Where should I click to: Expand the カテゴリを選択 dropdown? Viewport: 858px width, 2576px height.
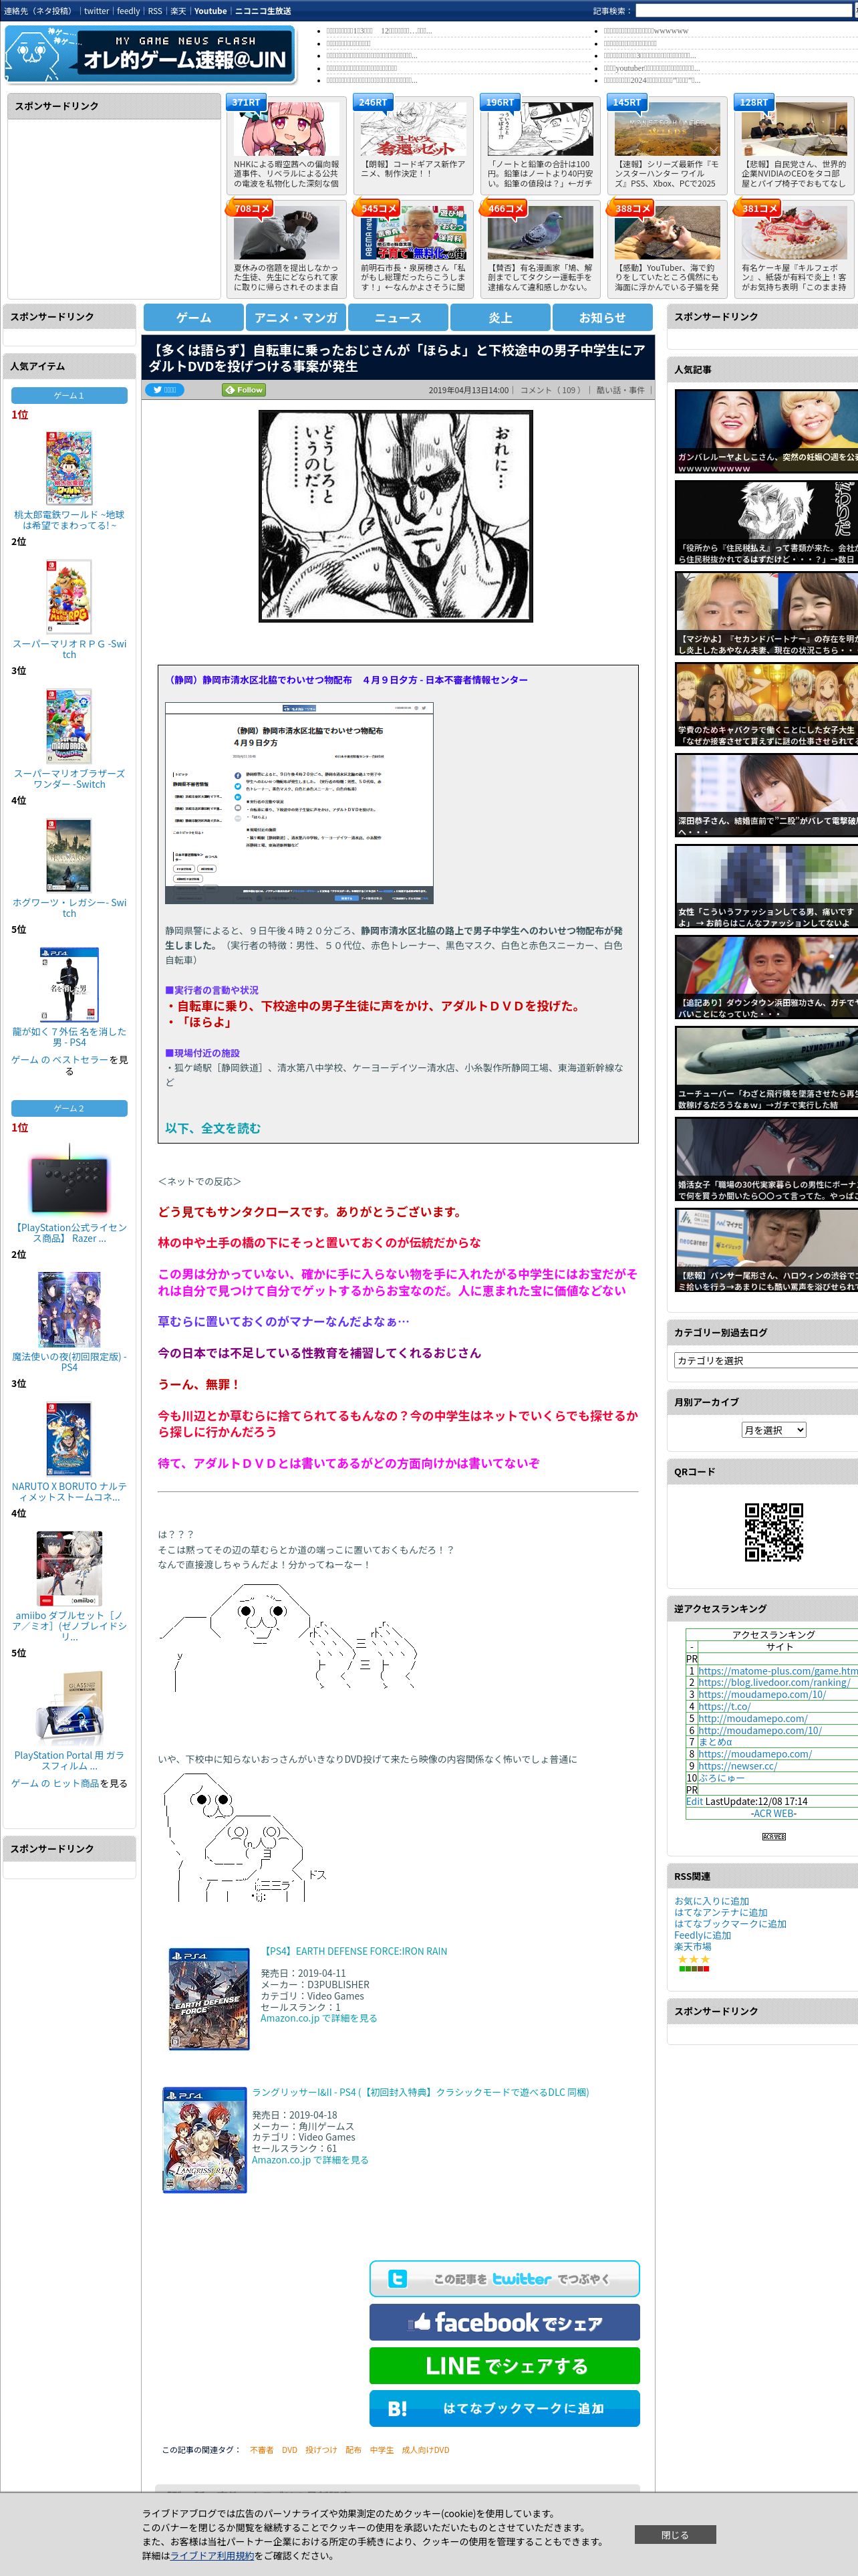pos(765,1360)
